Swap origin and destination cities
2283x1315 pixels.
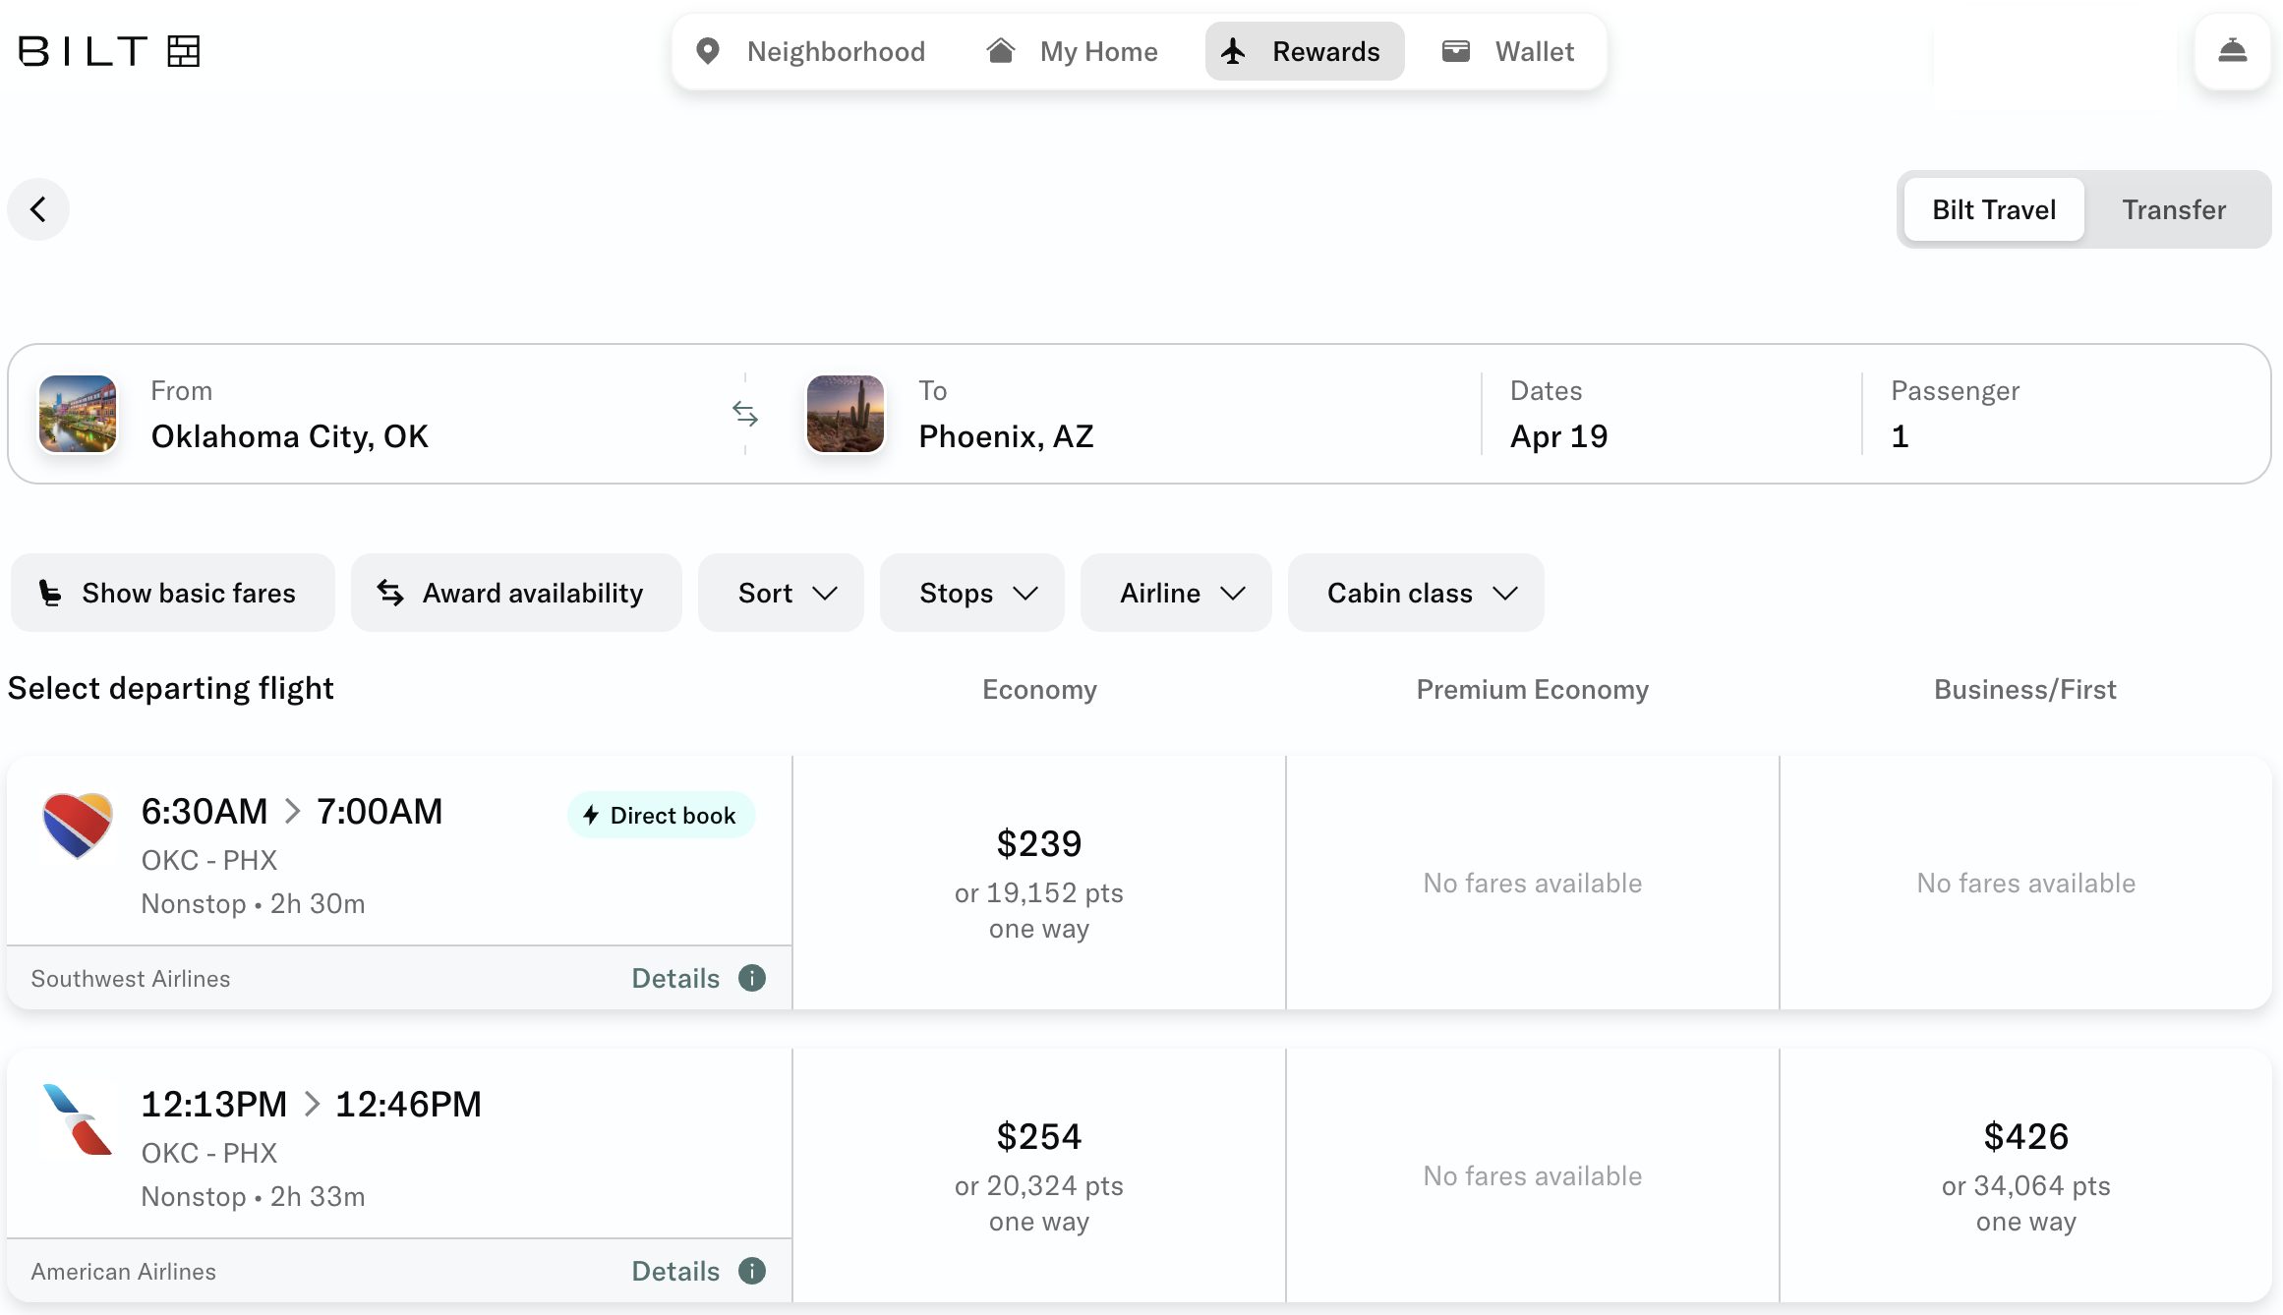click(745, 415)
